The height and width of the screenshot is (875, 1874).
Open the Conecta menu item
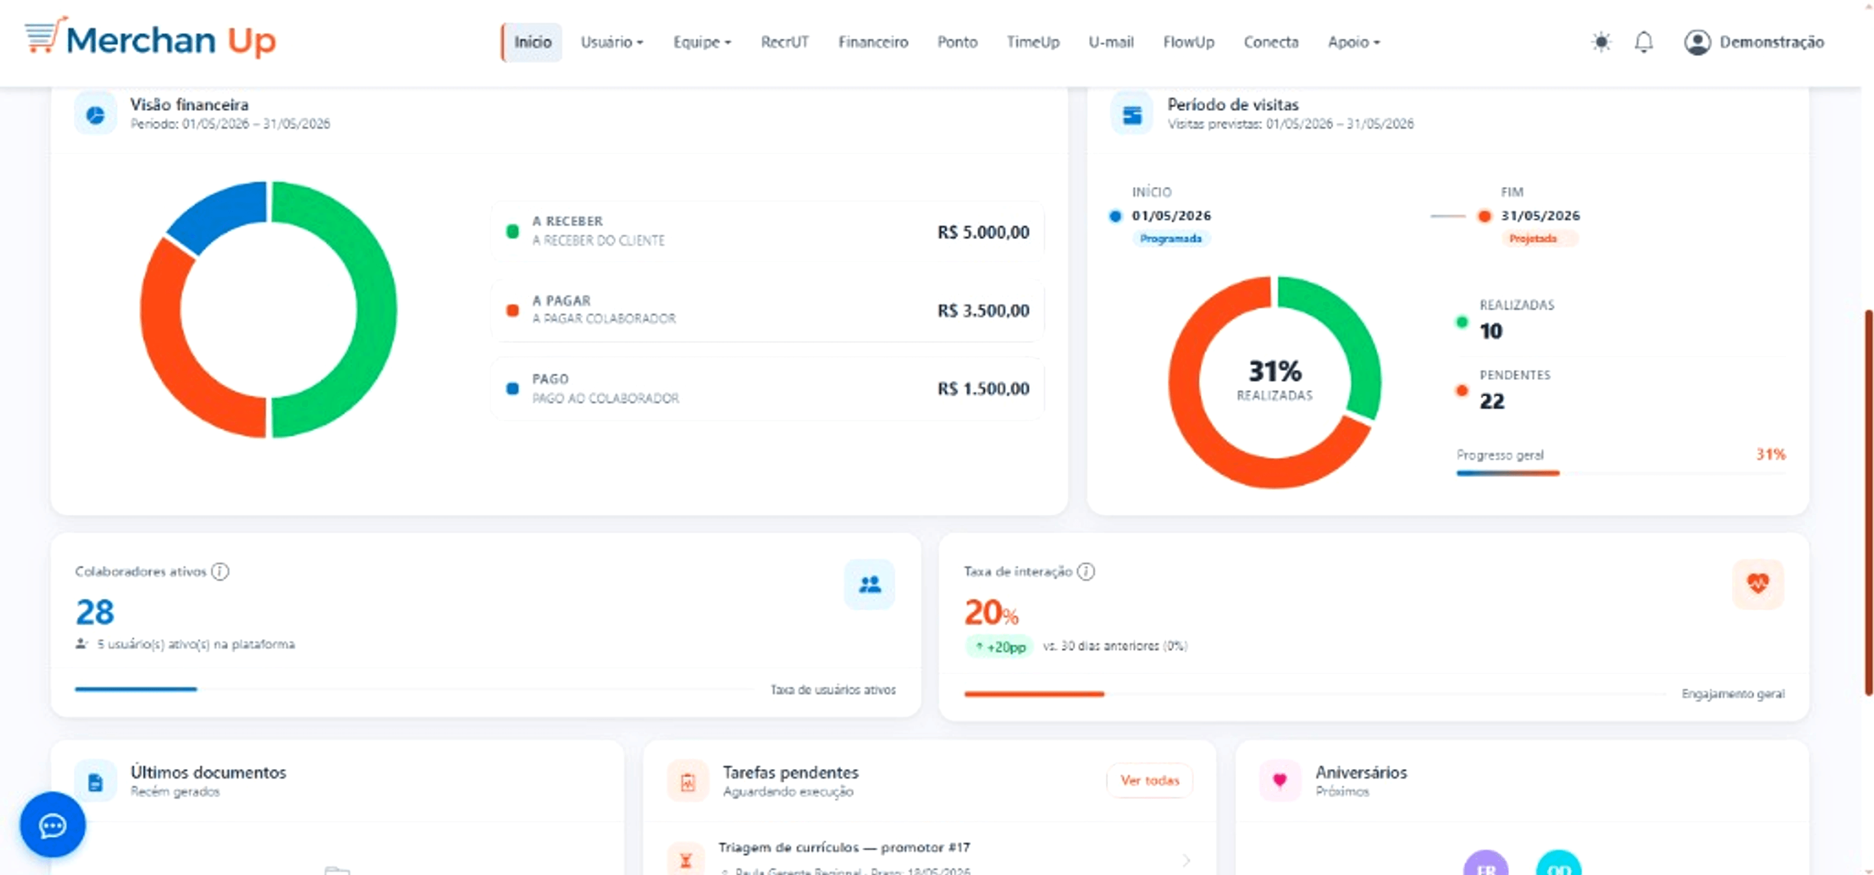click(x=1271, y=42)
